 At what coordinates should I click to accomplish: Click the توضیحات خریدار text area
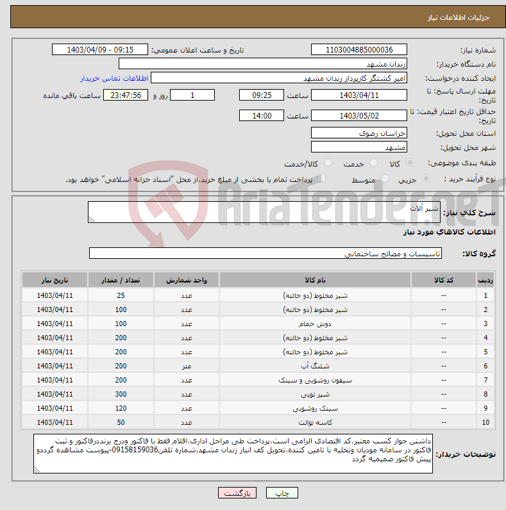pyautogui.click(x=233, y=454)
